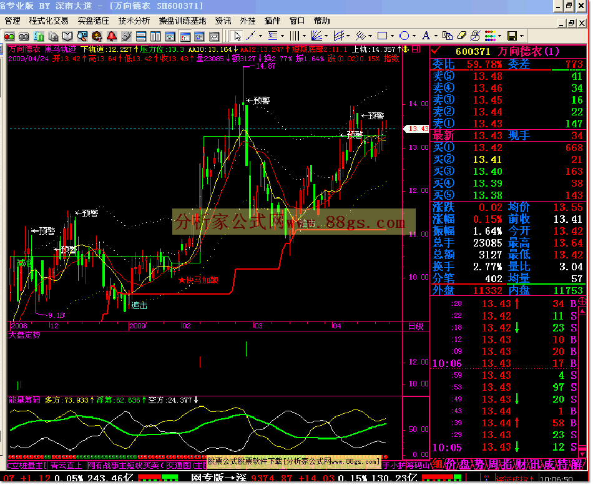Click the small trend chart icon
593x485 pixels.
(x=214, y=36)
